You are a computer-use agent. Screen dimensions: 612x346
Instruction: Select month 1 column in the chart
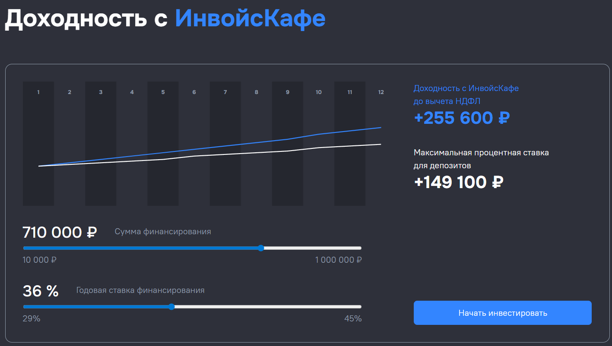pos(38,143)
